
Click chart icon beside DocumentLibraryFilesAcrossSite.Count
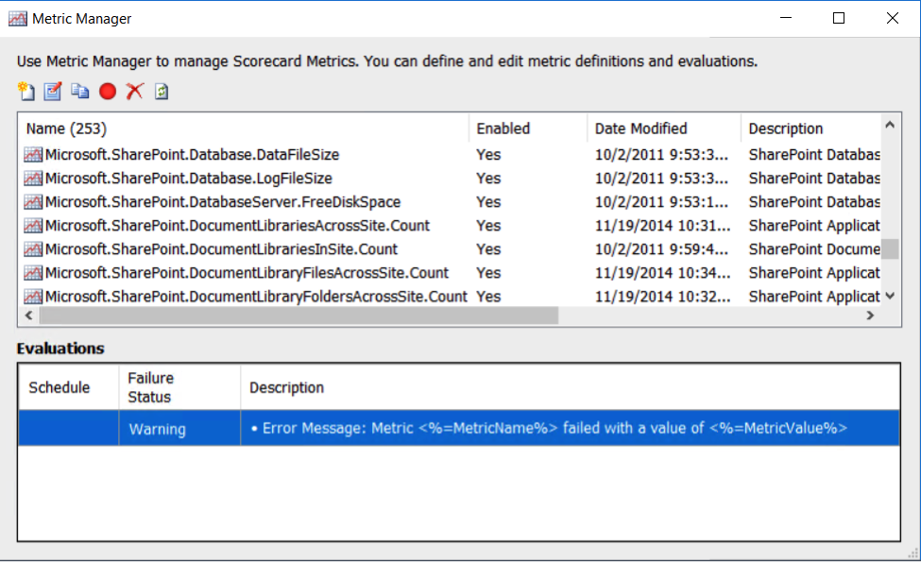pos(33,273)
